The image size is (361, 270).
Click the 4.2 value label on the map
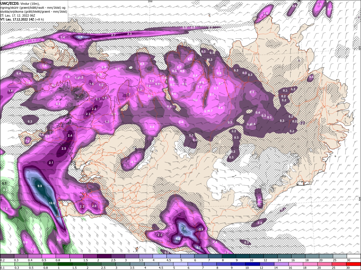pyautogui.click(x=198, y=248)
